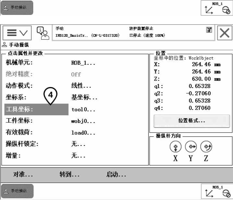
Task: Close the manual jogging window
Action: [x=225, y=33]
